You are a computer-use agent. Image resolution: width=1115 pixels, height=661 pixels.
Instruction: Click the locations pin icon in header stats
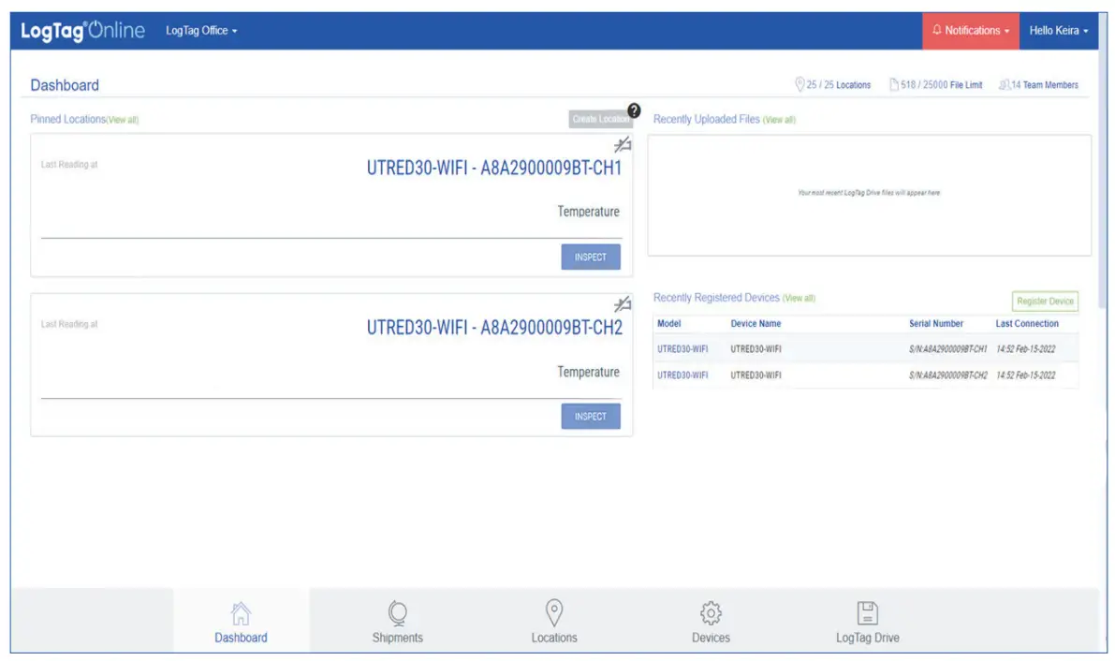800,84
